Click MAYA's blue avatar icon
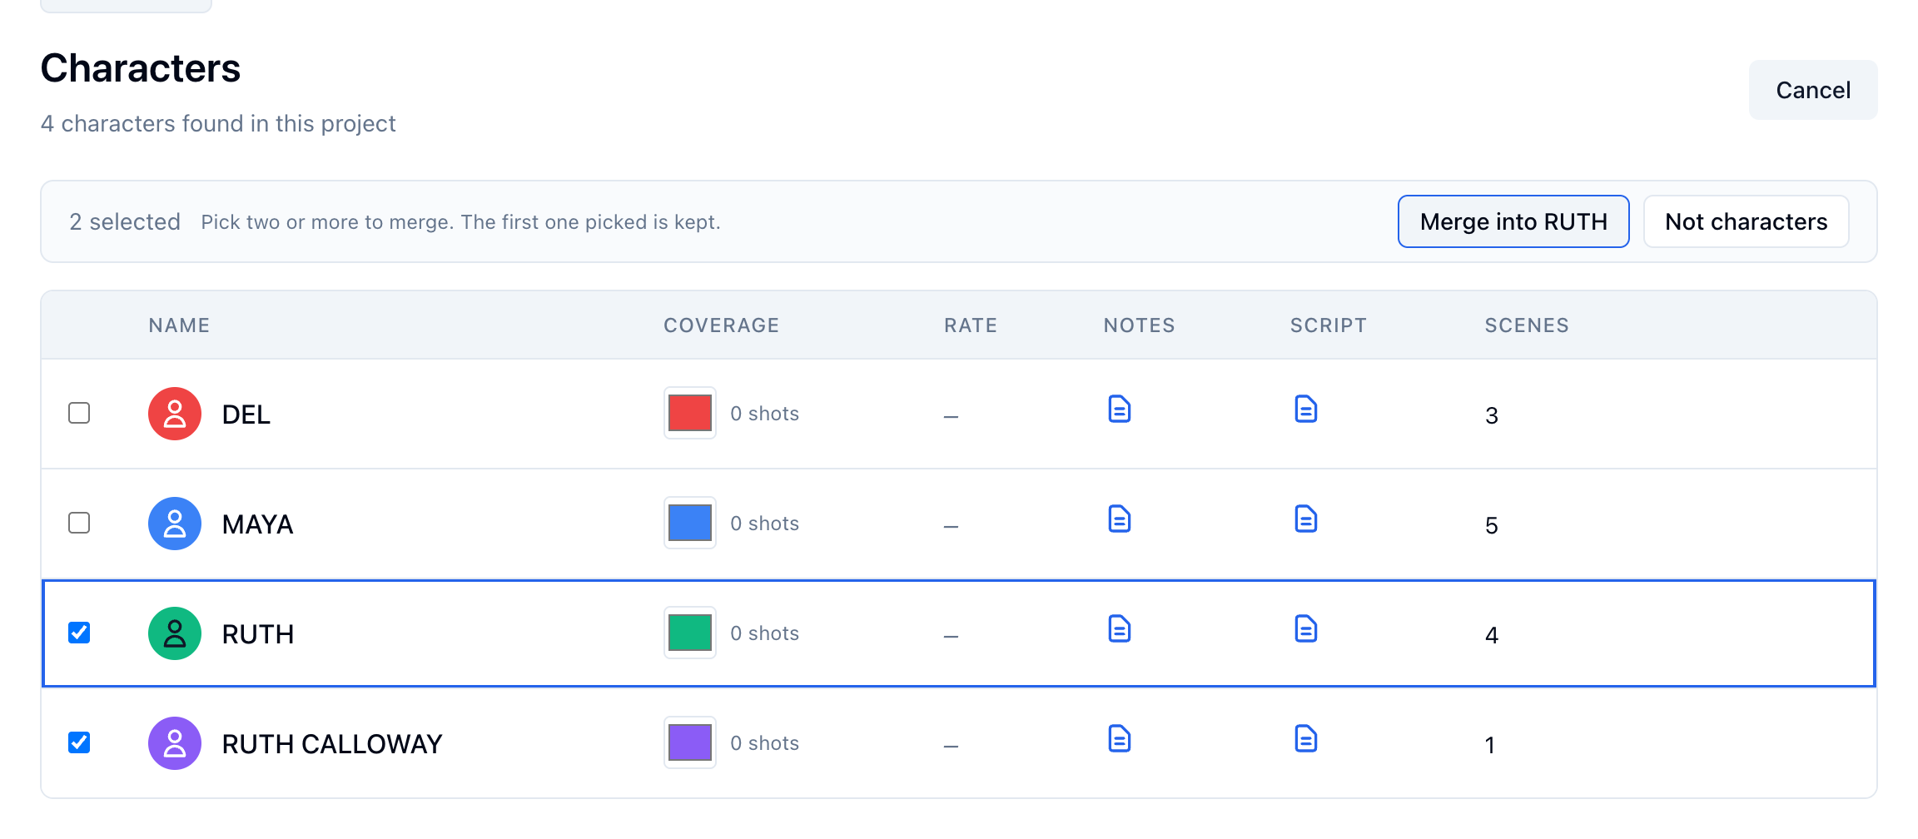Image resolution: width=1918 pixels, height=839 pixels. click(x=175, y=524)
